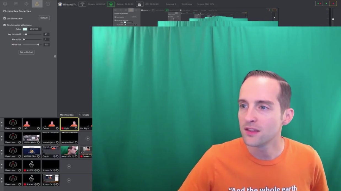341x191 pixels.
Task: Move up the layer containing Scarlet shot
Action: (2, 178)
